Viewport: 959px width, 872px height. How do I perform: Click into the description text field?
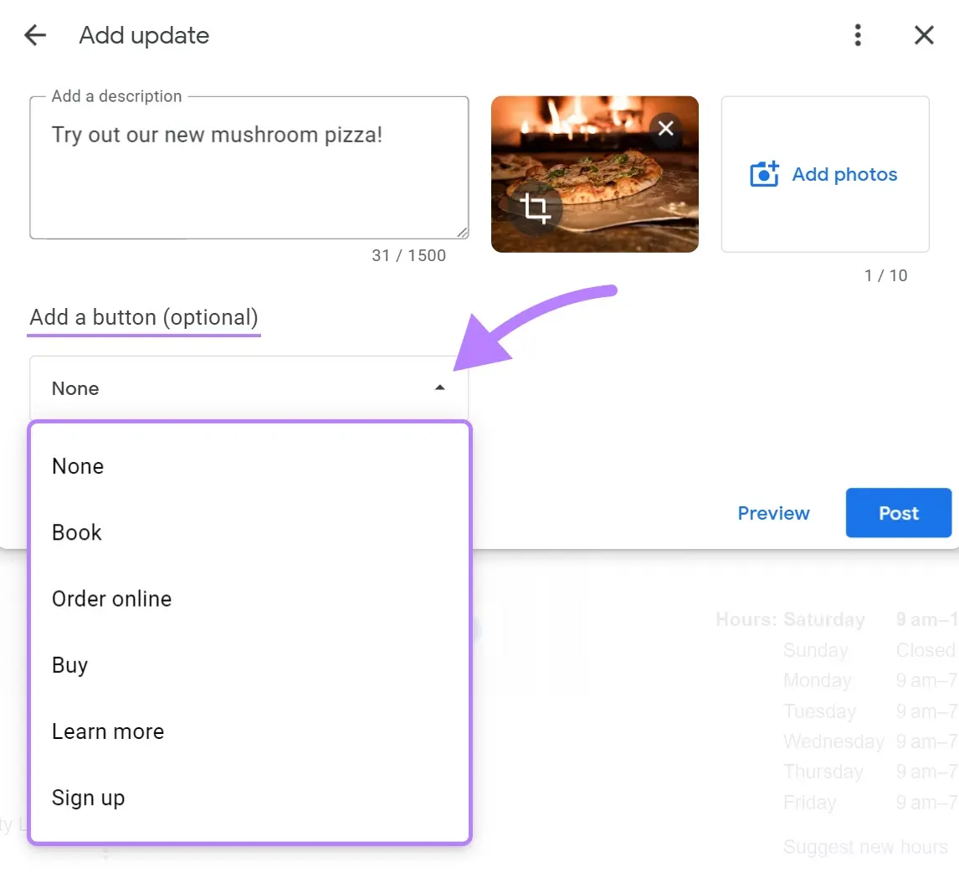point(249,167)
